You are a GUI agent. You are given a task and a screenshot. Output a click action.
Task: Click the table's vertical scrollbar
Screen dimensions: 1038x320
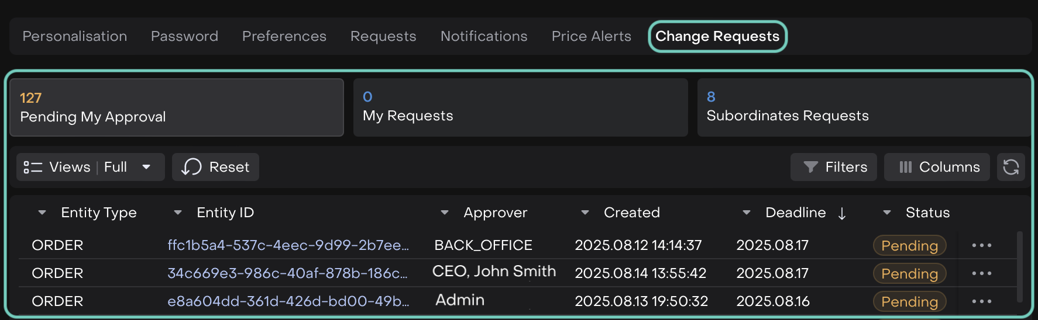pyautogui.click(x=1019, y=266)
